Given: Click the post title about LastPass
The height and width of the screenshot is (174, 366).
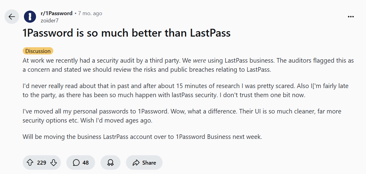Looking at the screenshot, I should click(x=127, y=33).
